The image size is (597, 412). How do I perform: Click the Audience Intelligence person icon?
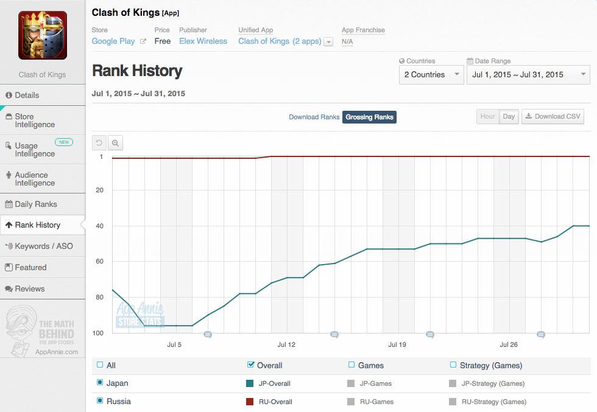[9, 175]
